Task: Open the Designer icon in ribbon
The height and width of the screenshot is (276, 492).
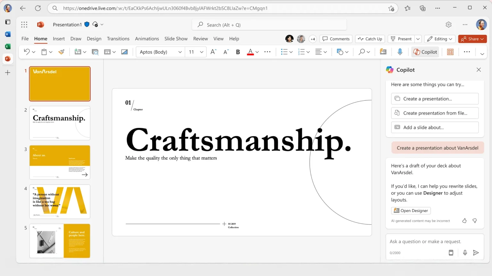Action: pos(383,52)
